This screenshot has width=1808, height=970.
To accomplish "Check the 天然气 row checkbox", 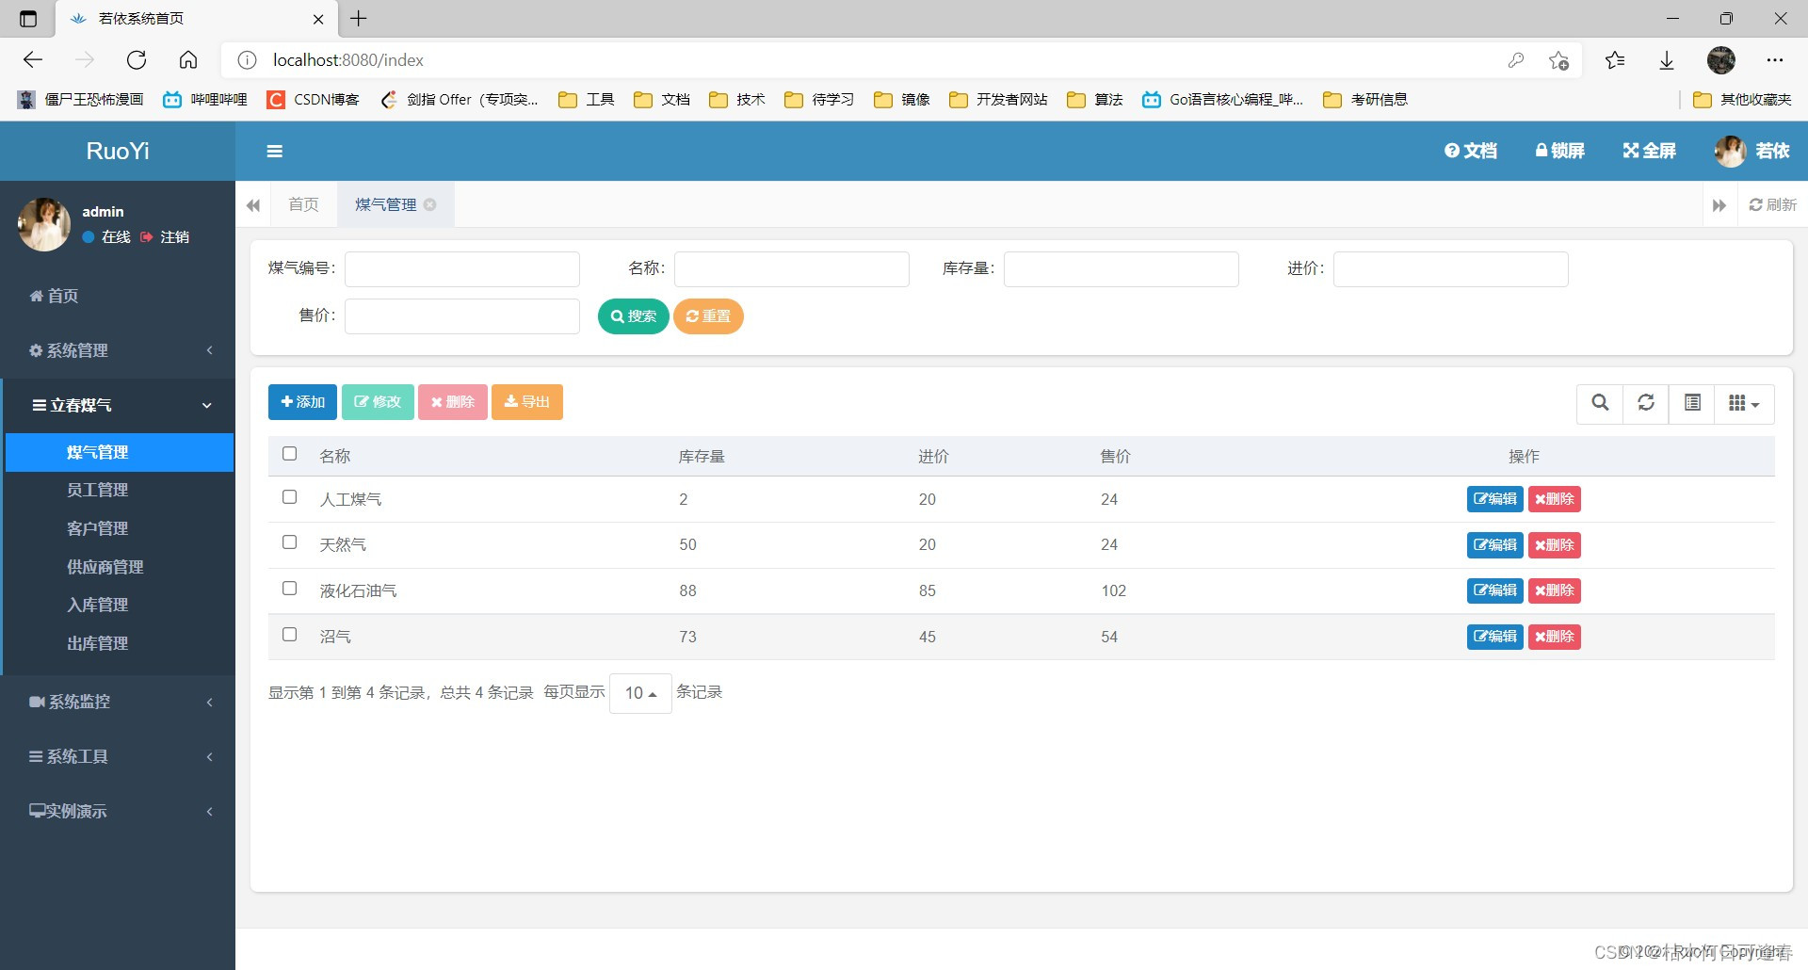I will pos(290,542).
